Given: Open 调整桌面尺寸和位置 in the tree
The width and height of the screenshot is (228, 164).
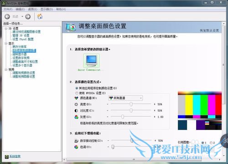Looking at the screenshot, I should (25, 62).
